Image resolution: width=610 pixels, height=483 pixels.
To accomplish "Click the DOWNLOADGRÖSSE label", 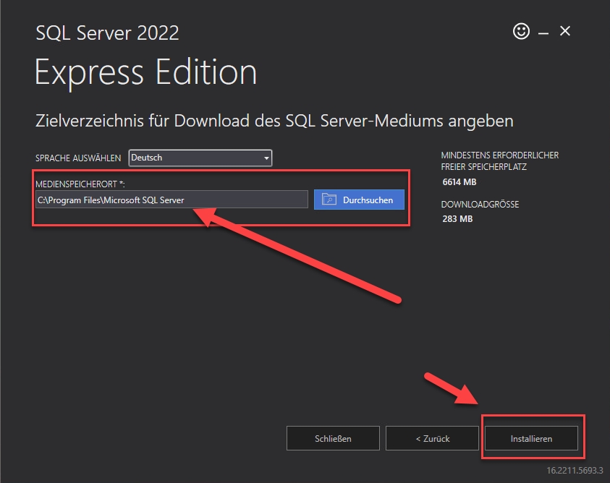I will click(480, 204).
